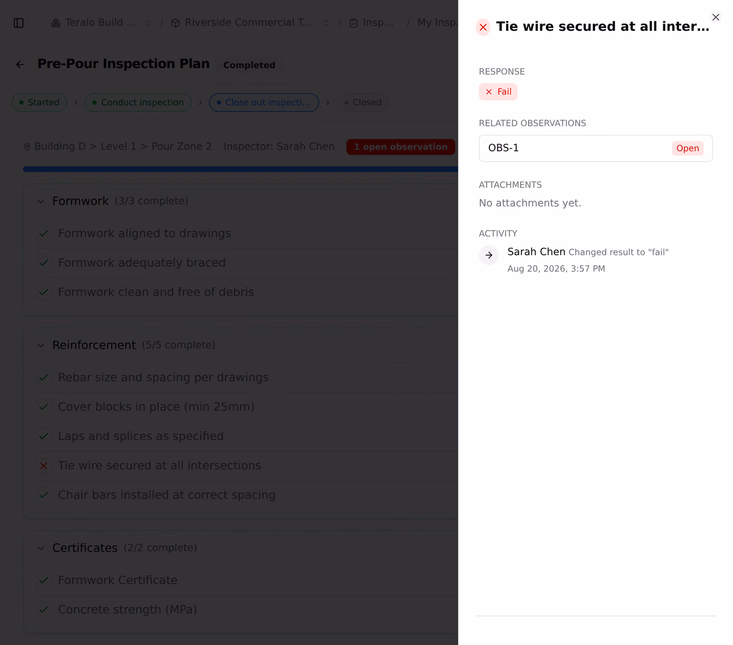
Task: Toggle check for Formwork adequately braced
Action: pos(44,263)
